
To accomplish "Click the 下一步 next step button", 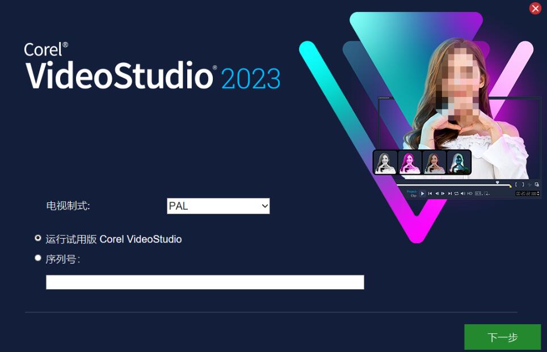I will tap(502, 337).
